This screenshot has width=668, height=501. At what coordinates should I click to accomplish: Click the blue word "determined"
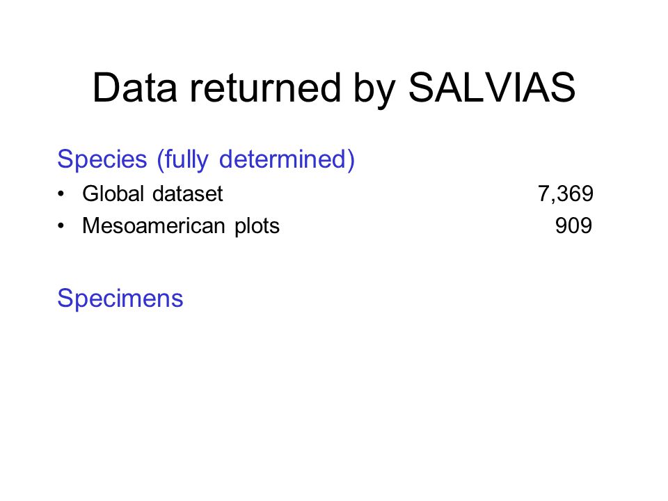click(283, 159)
